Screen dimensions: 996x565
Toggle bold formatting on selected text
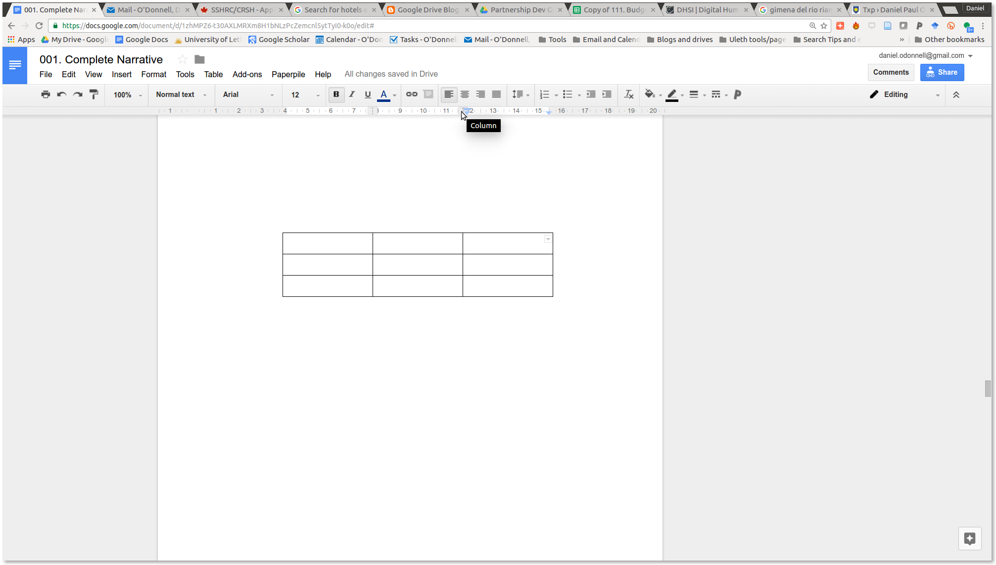pyautogui.click(x=336, y=94)
